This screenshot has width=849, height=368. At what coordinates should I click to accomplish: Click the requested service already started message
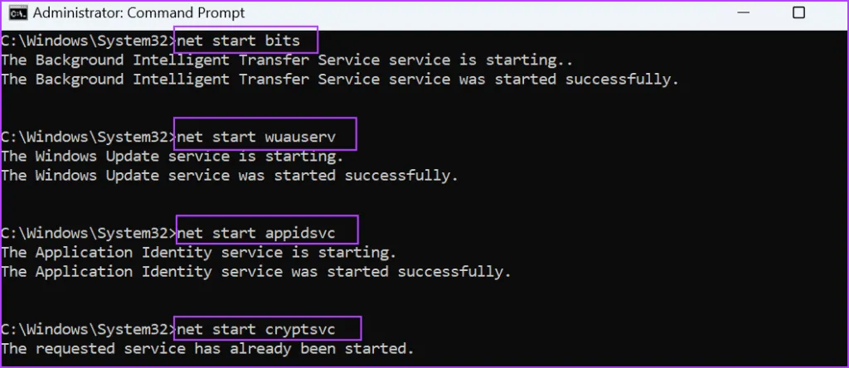(x=206, y=348)
